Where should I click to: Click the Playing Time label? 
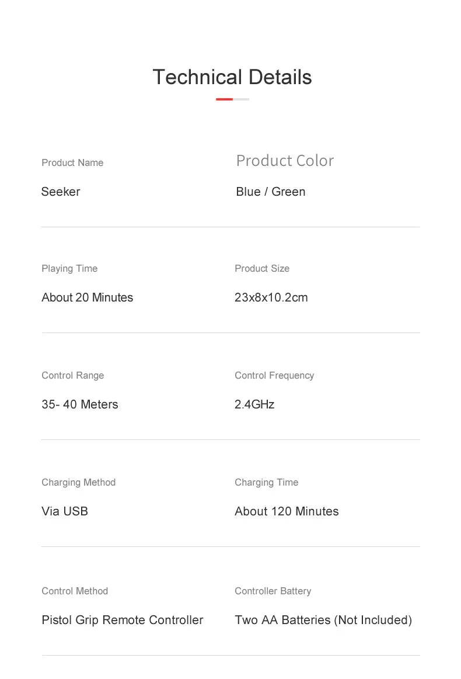(69, 268)
